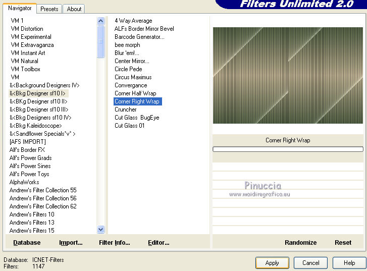The width and height of the screenshot is (367, 271).
Task: Choose the Corner Half Wrap filter
Action: tap(135, 93)
